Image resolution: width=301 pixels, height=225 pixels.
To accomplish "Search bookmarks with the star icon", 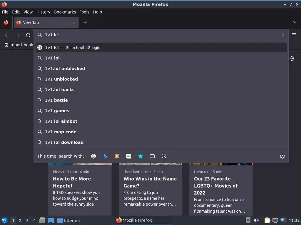I will (x=141, y=156).
